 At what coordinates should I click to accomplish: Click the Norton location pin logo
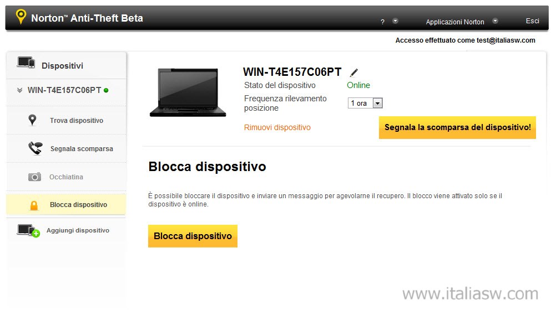click(x=21, y=17)
